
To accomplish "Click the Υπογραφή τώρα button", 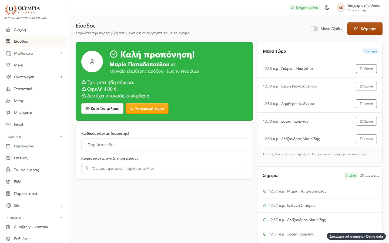I will 147,109.
